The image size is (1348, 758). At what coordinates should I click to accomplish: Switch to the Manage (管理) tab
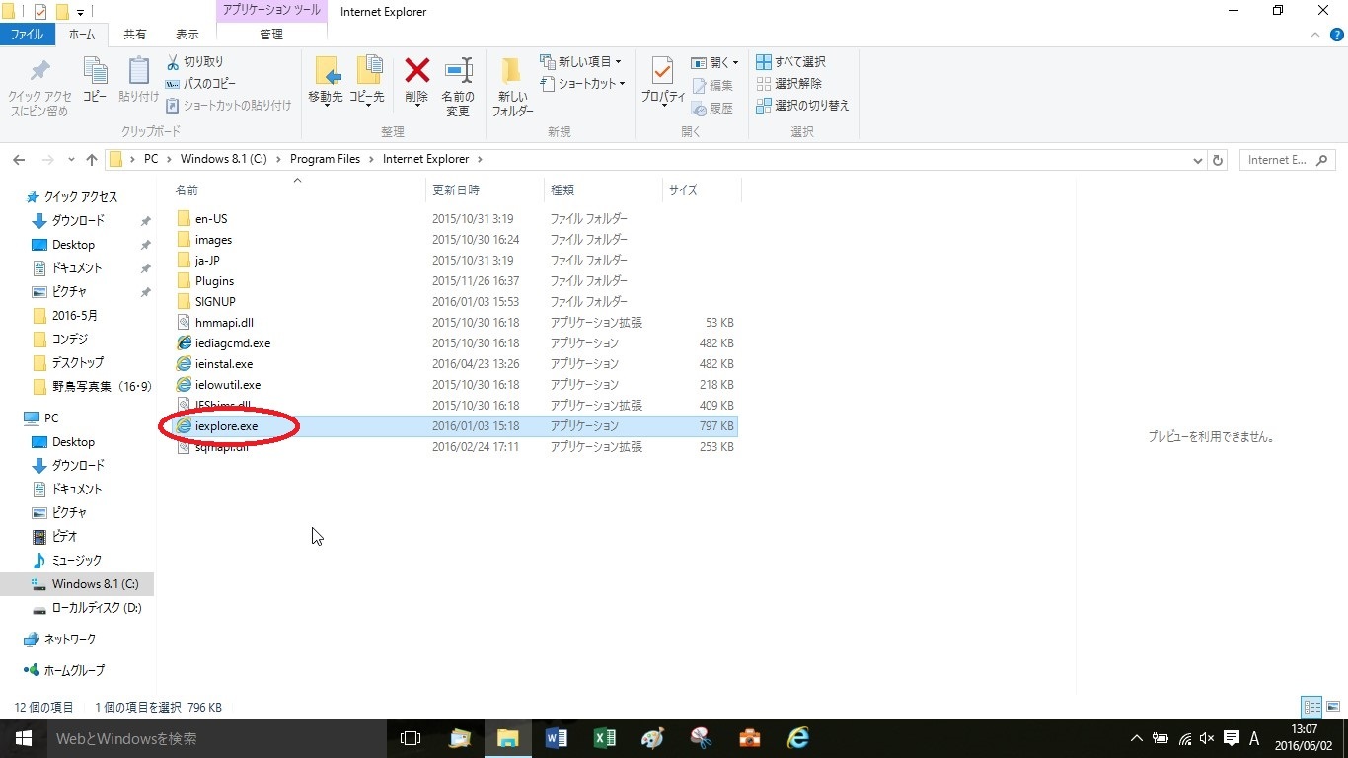coord(271,35)
